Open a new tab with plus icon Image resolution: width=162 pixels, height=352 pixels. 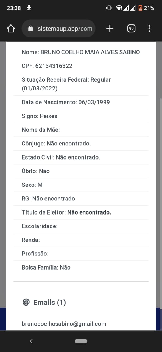click(110, 29)
